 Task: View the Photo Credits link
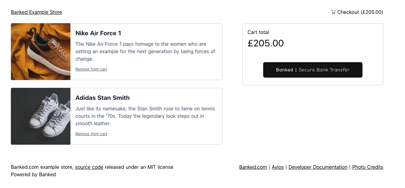(x=368, y=167)
